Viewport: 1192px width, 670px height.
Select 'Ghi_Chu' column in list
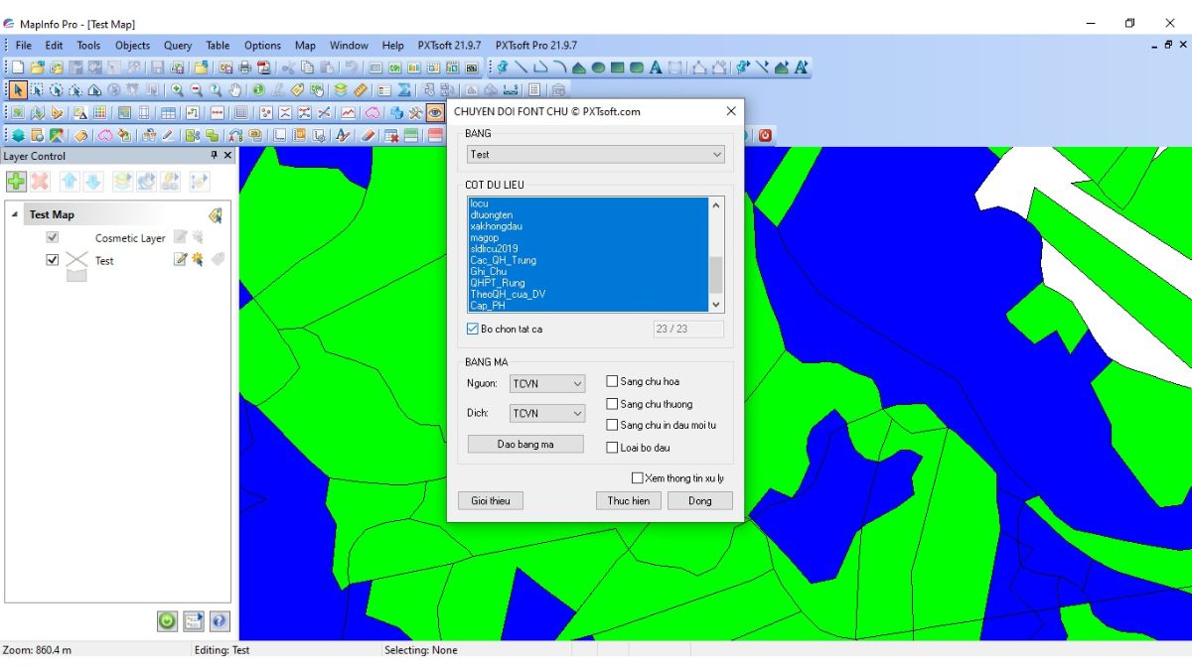pos(589,271)
